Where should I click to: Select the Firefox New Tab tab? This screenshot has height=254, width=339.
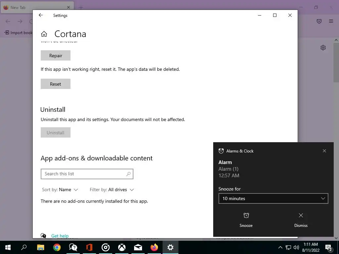[37, 7]
